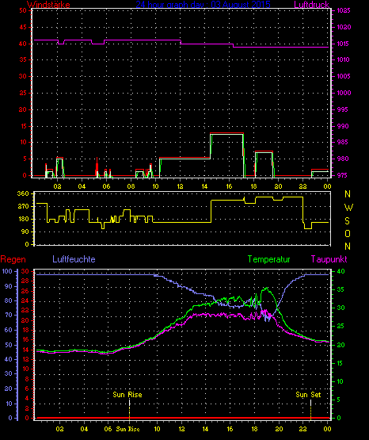Click the O compass label of wind direction
Screen dimensions: 369x440
348,233
